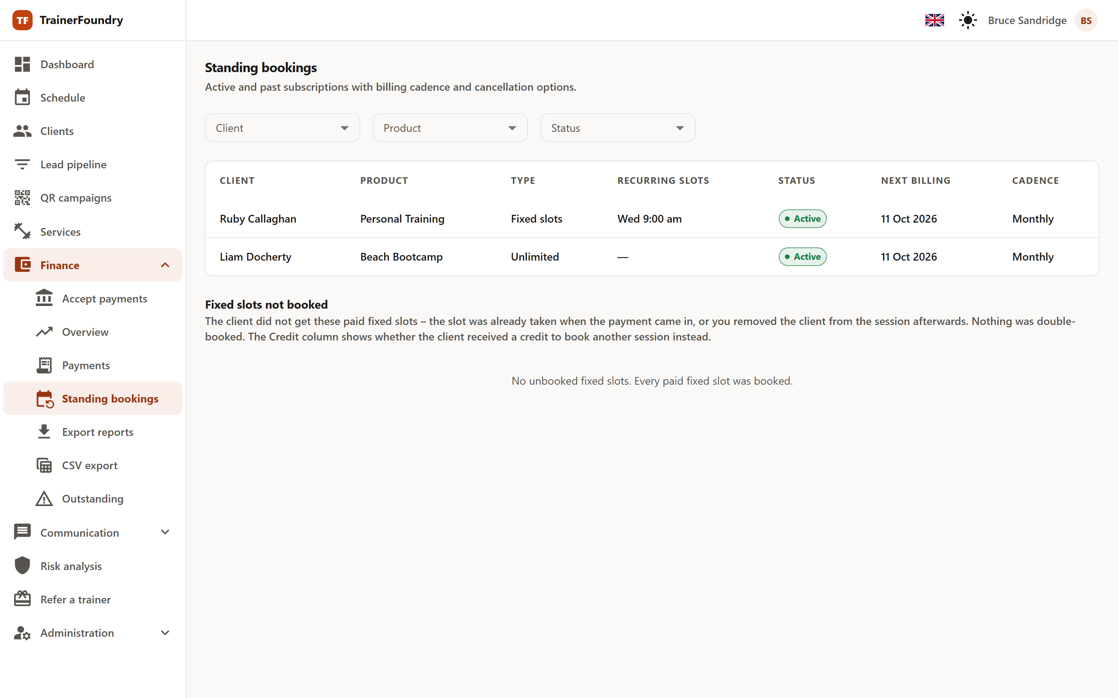Open the Risk analysis shield icon
Image resolution: width=1118 pixels, height=698 pixels.
[x=22, y=565]
